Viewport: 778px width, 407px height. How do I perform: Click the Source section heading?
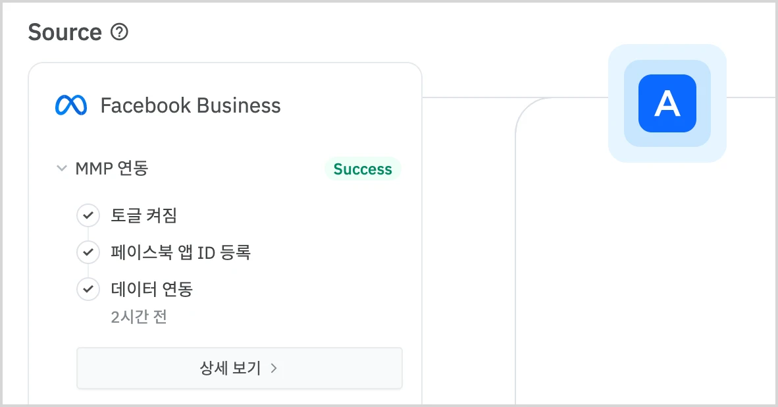coord(65,32)
